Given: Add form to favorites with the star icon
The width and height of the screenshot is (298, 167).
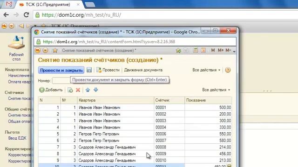Looking at the screenshot, I should point(55,51).
